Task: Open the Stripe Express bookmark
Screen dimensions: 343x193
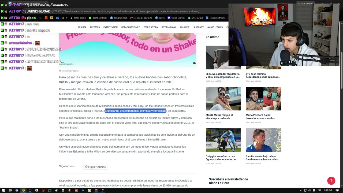Action: coord(176,18)
